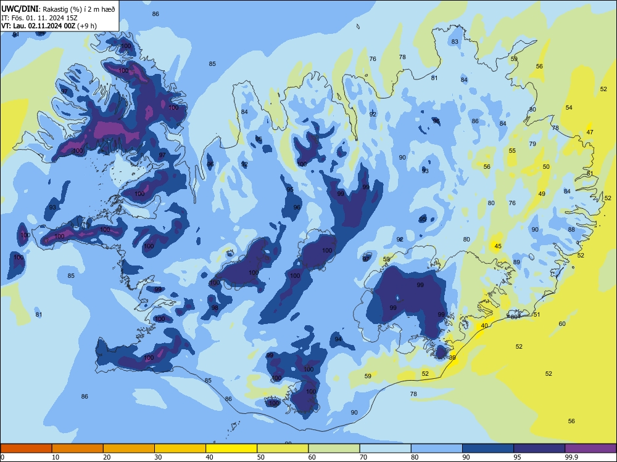
Task: Click the amber 30–40 legend swatch
Action: click(180, 448)
